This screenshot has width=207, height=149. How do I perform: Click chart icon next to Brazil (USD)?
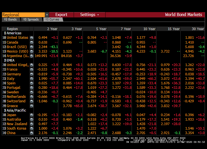tap(31, 47)
